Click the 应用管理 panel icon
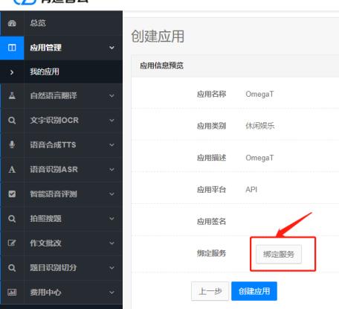339x309 pixels. point(12,48)
